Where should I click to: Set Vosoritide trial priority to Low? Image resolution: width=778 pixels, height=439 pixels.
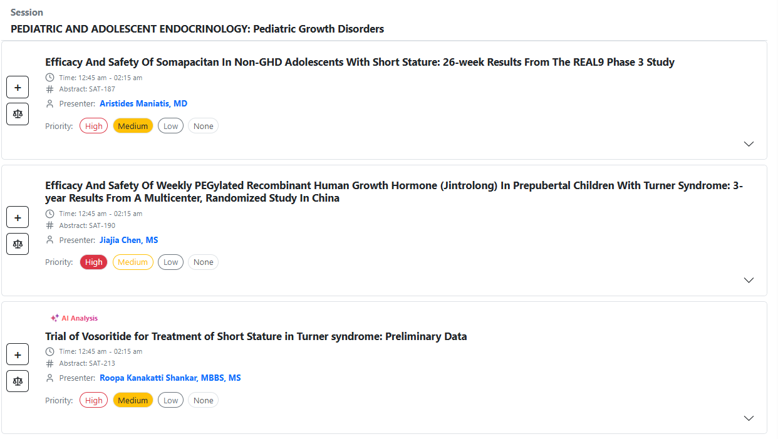[x=170, y=400]
